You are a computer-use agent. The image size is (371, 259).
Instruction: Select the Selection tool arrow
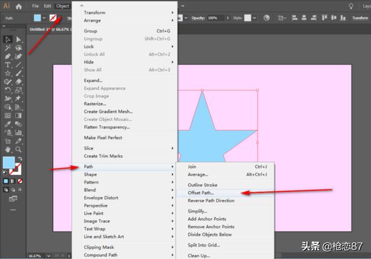8,39
